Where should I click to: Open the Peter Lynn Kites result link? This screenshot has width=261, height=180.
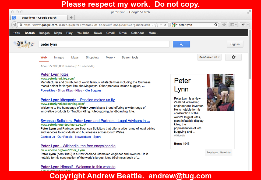(x=55, y=74)
